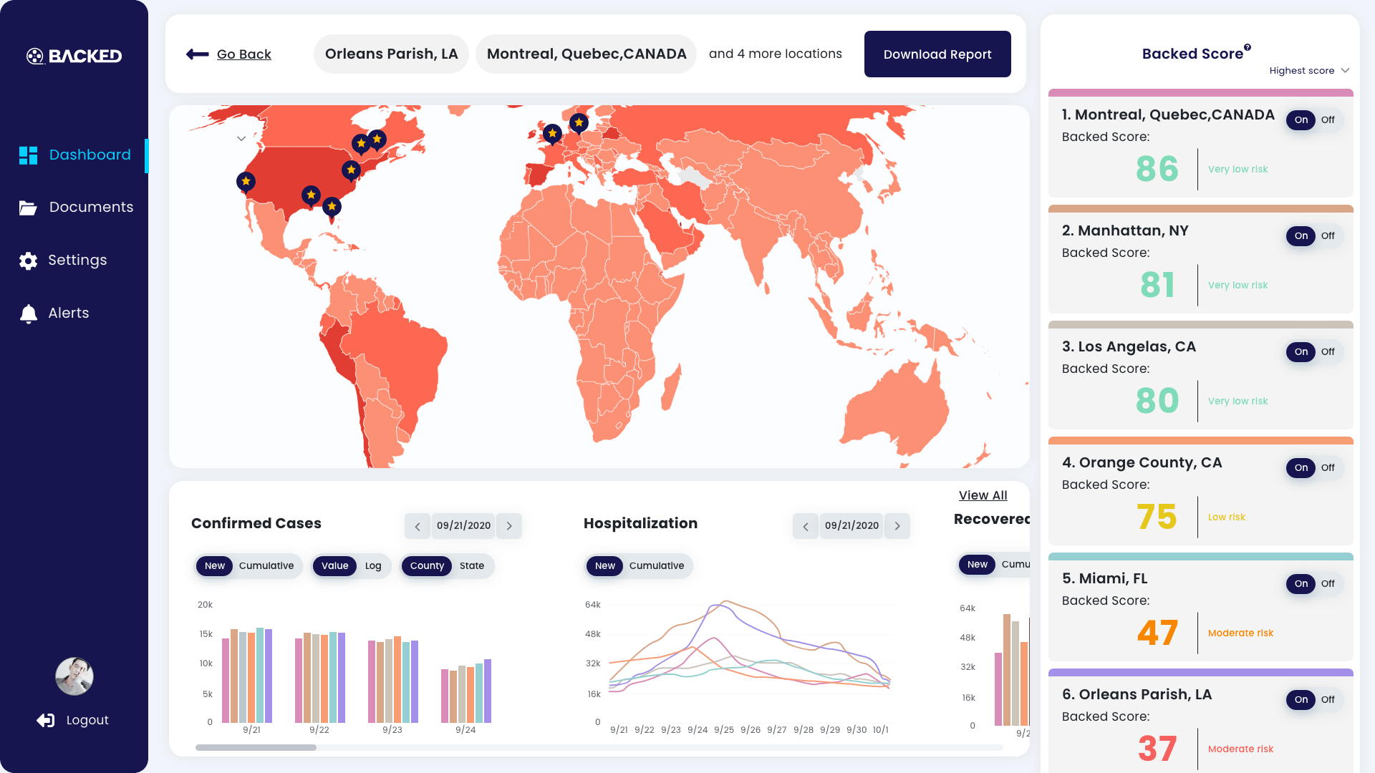The image size is (1375, 773).
Task: Expand the map chevron near Alaska
Action: (x=241, y=139)
